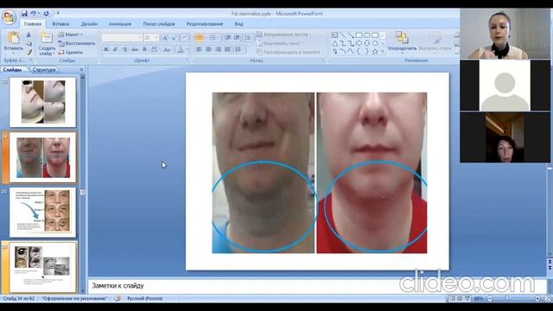Expand the shapes gallery more arrow
This screenshot has width=553, height=311.
click(383, 52)
